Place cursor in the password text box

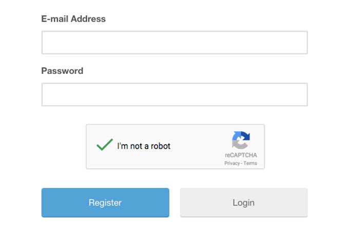[175, 94]
